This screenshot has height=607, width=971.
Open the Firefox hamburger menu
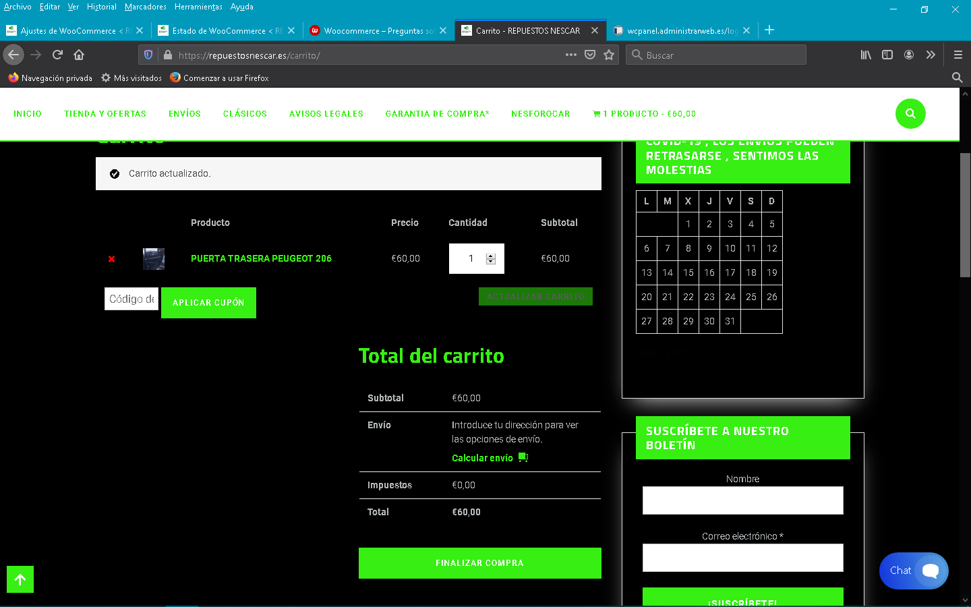click(x=958, y=55)
